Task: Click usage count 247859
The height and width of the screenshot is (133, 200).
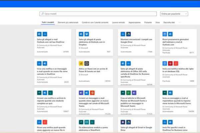Action: pos(66,52)
